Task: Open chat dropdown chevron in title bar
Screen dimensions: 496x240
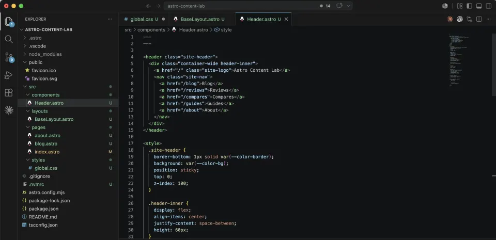Action: [x=348, y=6]
